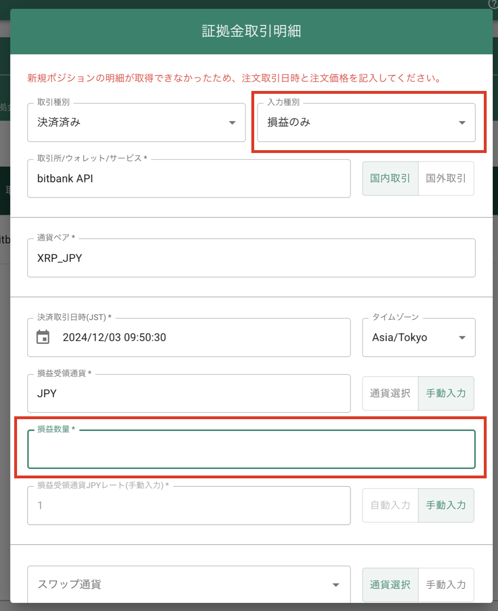The image size is (498, 611).
Task: Click the 損益受領通貨JPYレート field showing 1
Action: pos(189,505)
